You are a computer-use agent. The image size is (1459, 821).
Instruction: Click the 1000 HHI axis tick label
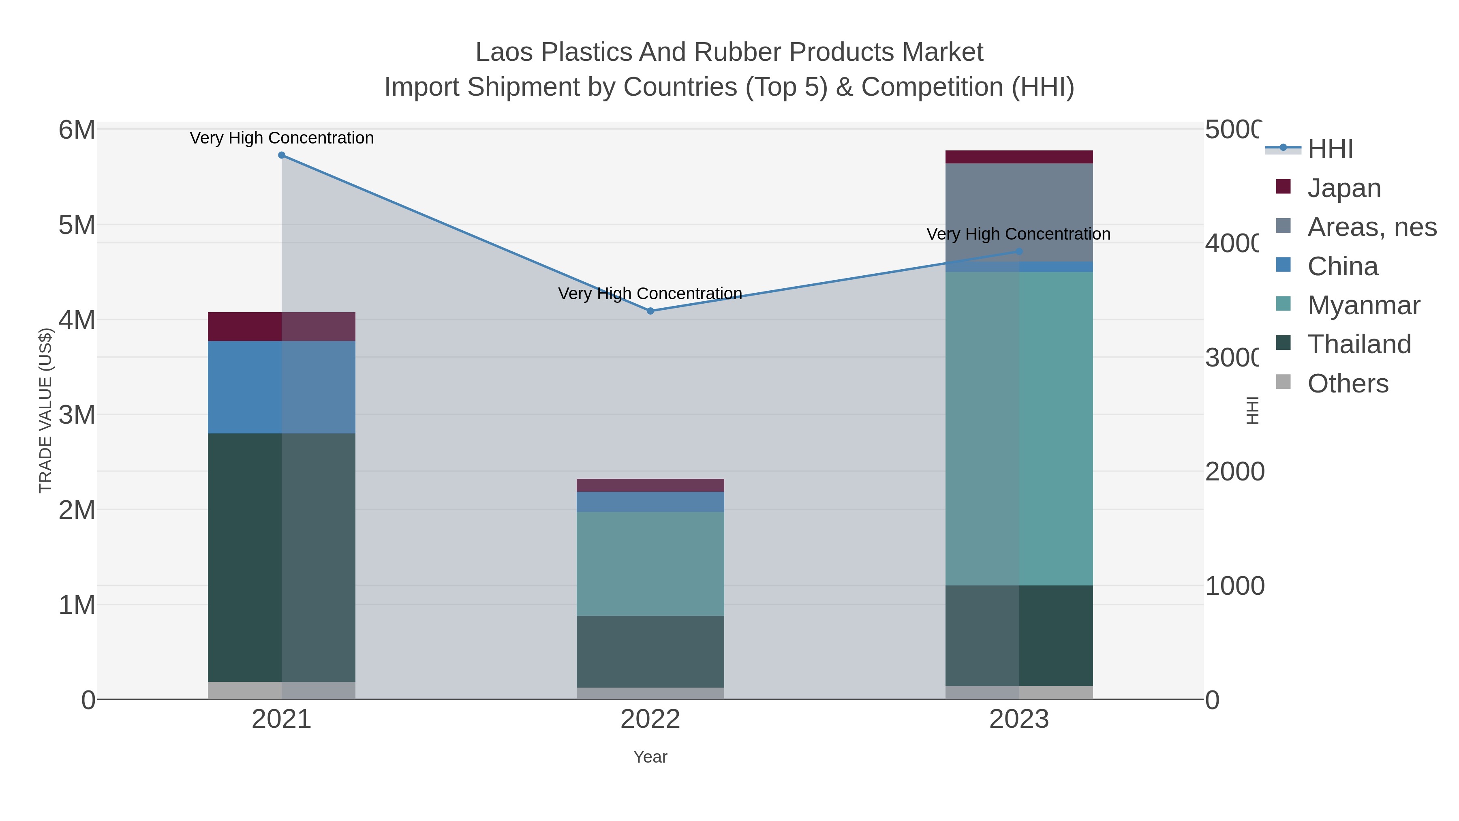(1235, 586)
